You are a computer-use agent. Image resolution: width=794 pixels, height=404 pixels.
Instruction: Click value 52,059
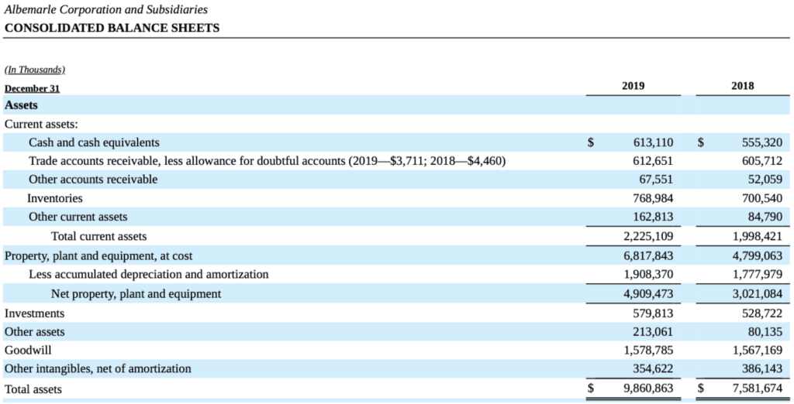pyautogui.click(x=765, y=180)
